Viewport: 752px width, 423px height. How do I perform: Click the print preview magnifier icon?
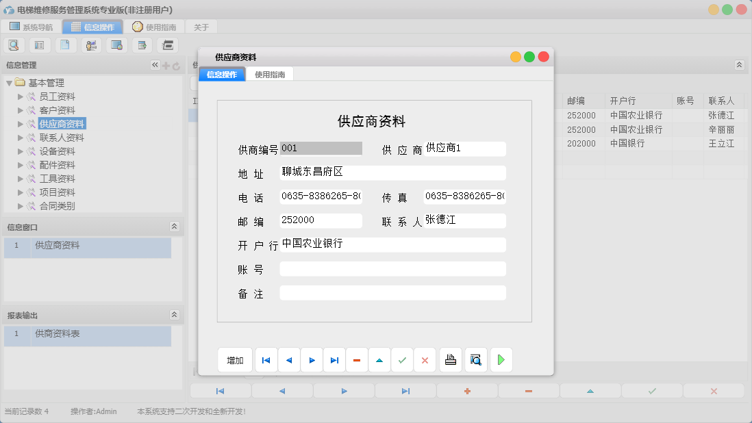pos(475,360)
